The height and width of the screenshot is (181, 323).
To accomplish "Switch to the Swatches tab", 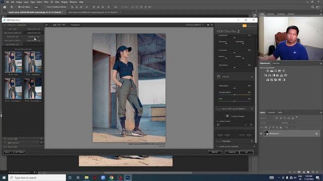I will [271, 14].
